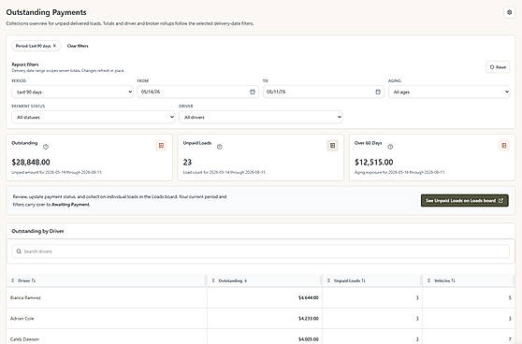Click the search magnifier icon
This screenshot has height=344, width=522.
(19, 251)
